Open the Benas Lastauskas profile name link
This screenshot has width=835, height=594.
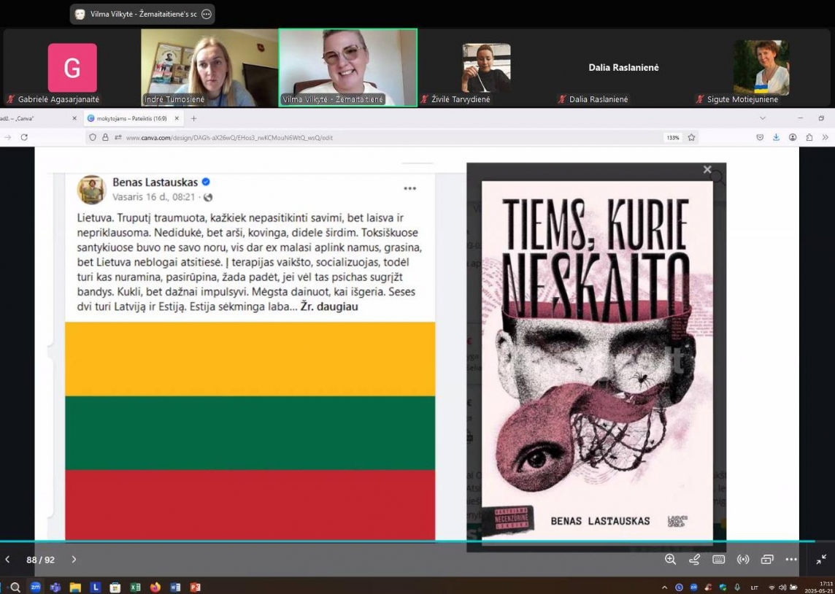[x=155, y=182]
